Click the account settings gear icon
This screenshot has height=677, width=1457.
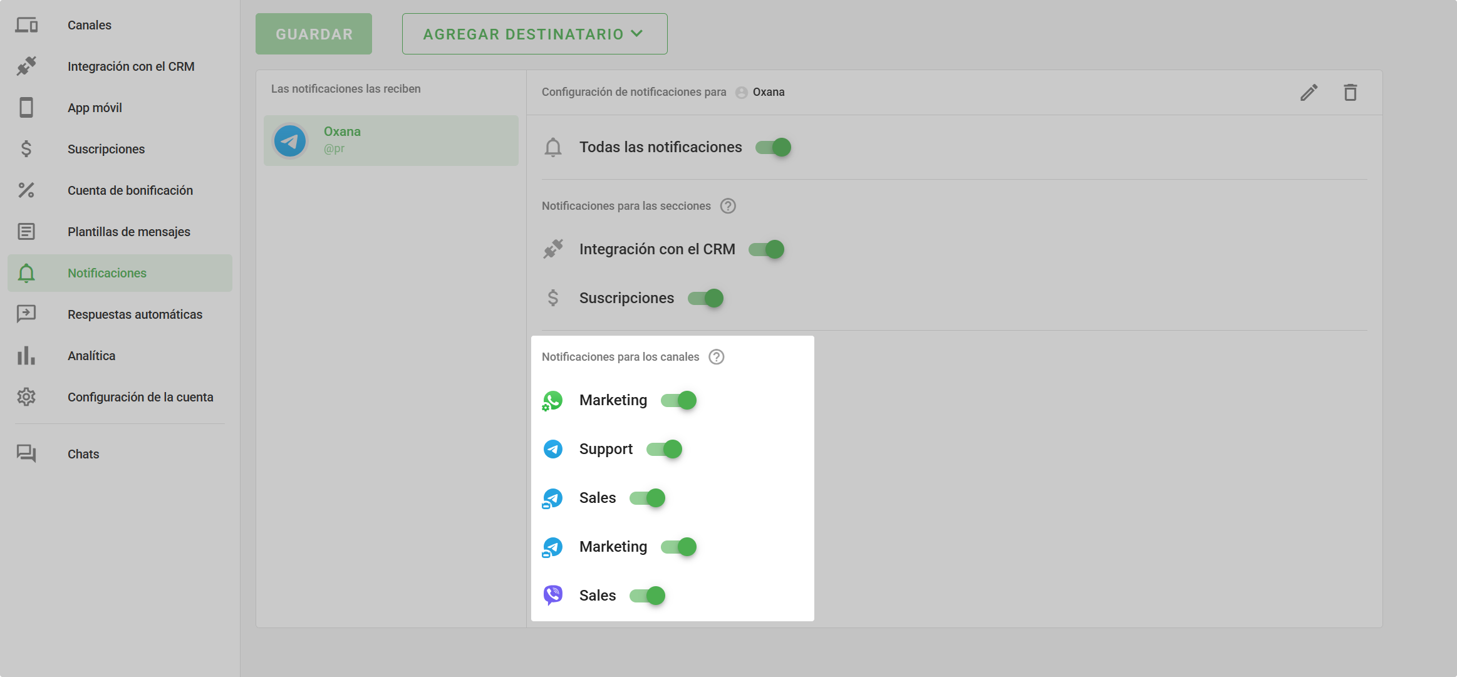[26, 397]
